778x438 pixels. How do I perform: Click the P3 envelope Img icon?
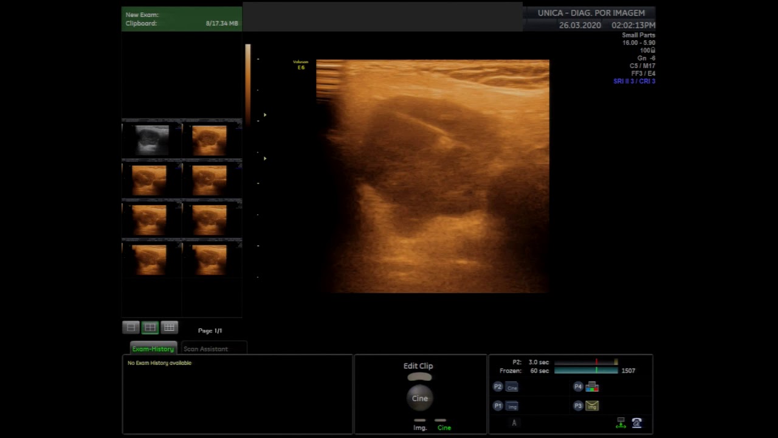point(592,406)
